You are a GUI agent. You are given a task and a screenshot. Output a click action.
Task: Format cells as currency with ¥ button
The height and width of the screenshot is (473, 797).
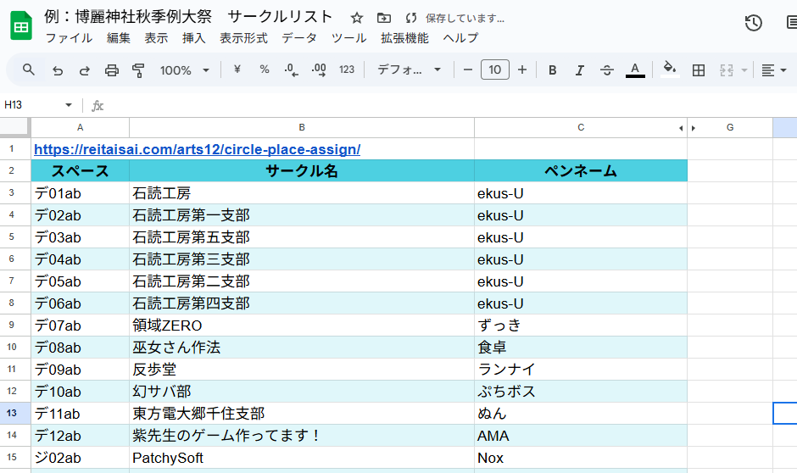click(237, 70)
